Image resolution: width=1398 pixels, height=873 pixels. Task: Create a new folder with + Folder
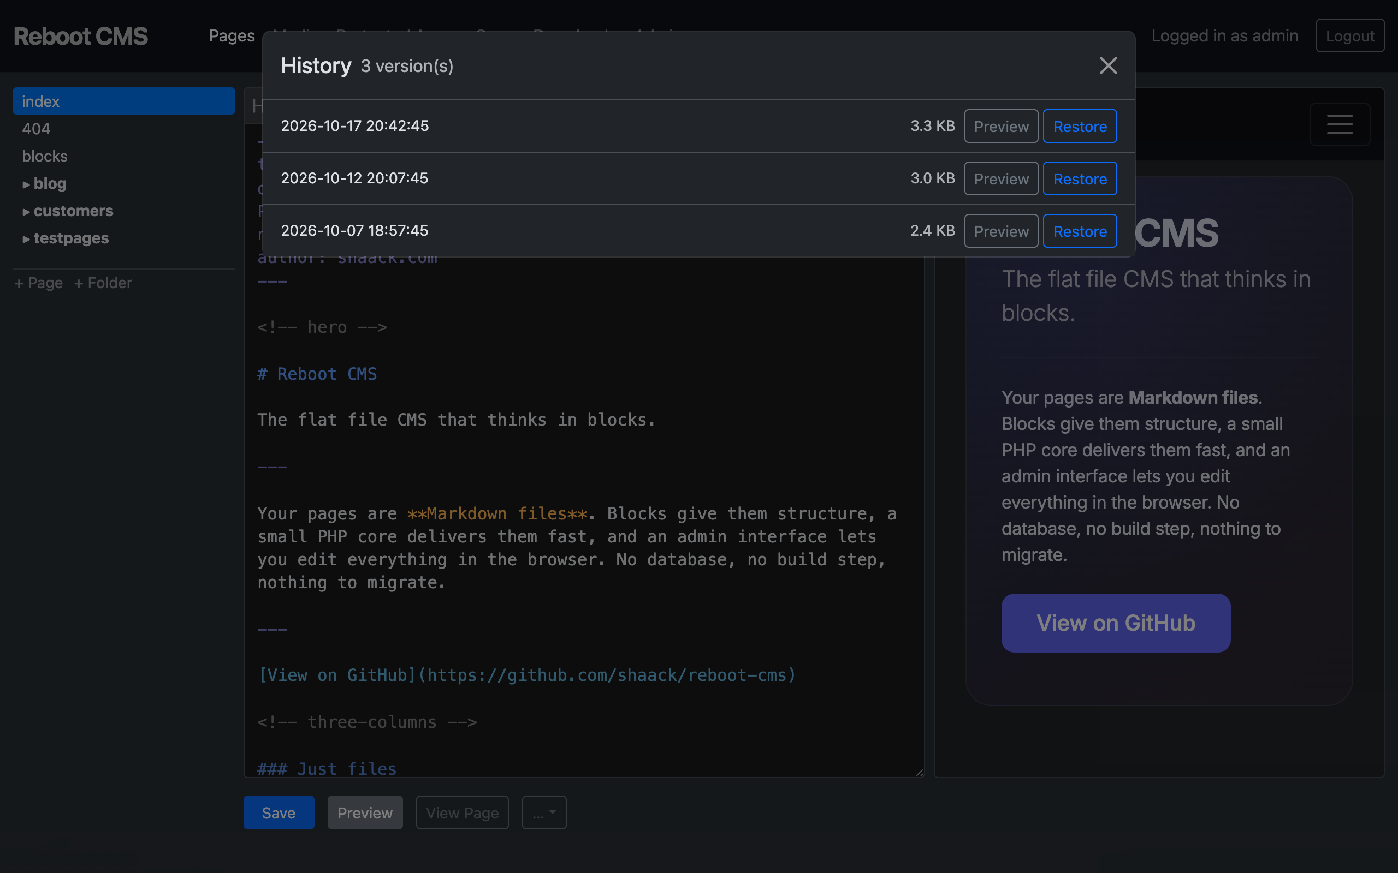103,283
